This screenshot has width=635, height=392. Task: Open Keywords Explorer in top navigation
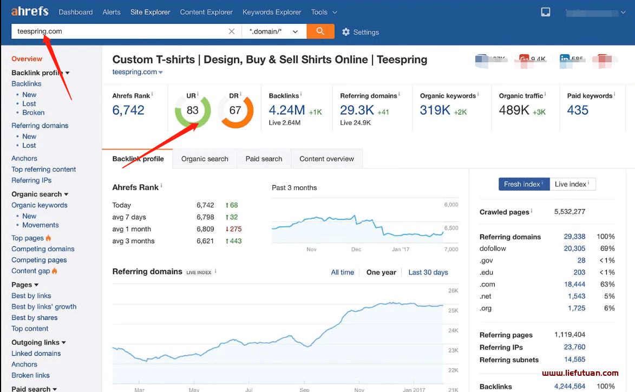(x=272, y=12)
